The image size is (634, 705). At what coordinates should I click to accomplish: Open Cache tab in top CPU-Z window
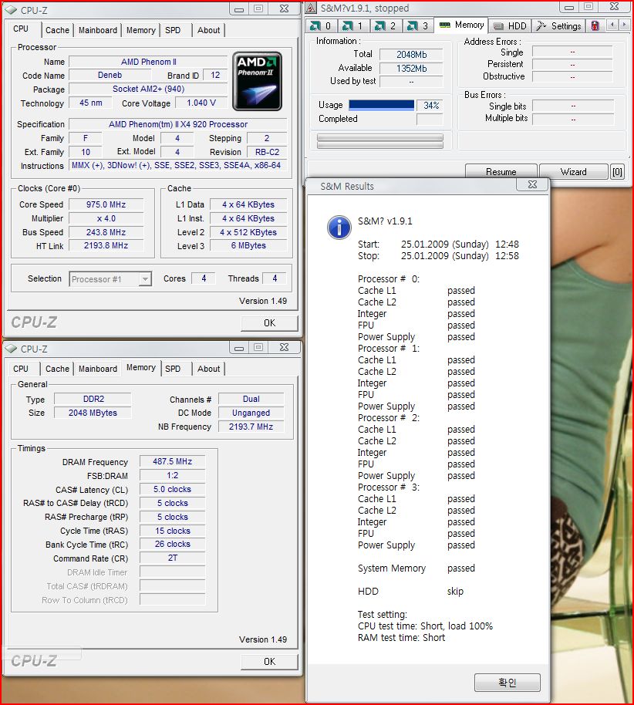coord(57,30)
